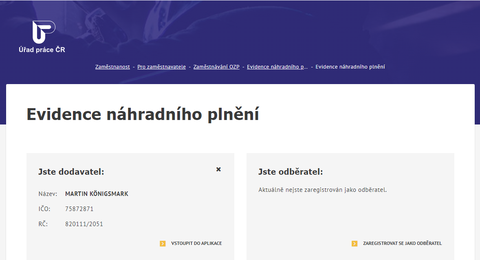Click the IČO label
The width and height of the screenshot is (480, 260).
pyautogui.click(x=44, y=209)
